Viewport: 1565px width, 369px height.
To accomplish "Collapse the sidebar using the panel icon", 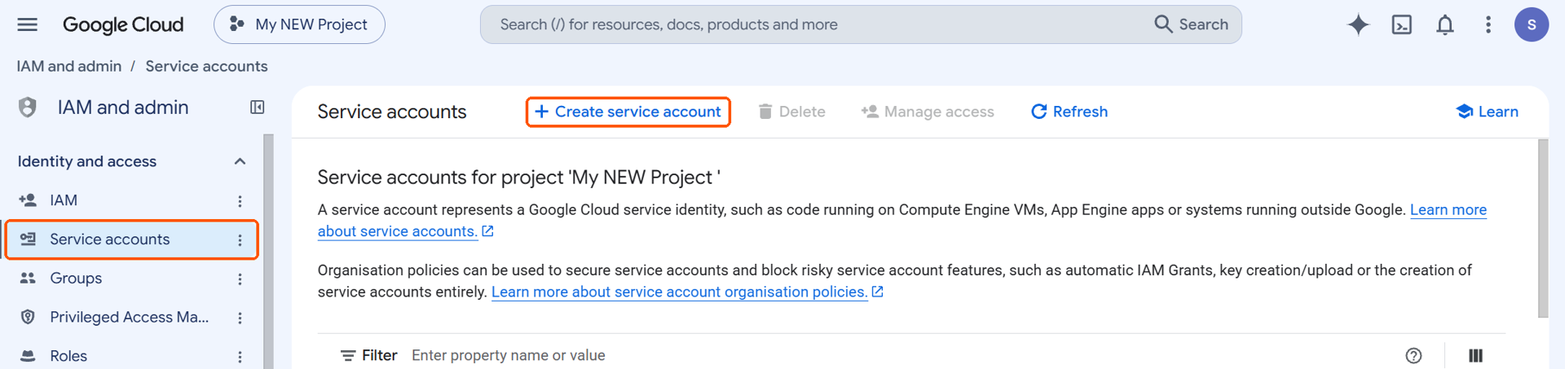I will [258, 108].
